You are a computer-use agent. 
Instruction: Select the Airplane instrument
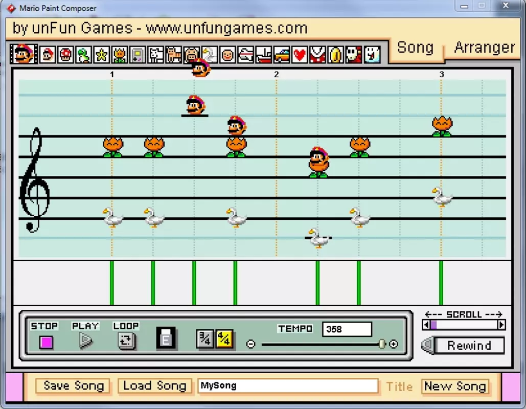246,55
